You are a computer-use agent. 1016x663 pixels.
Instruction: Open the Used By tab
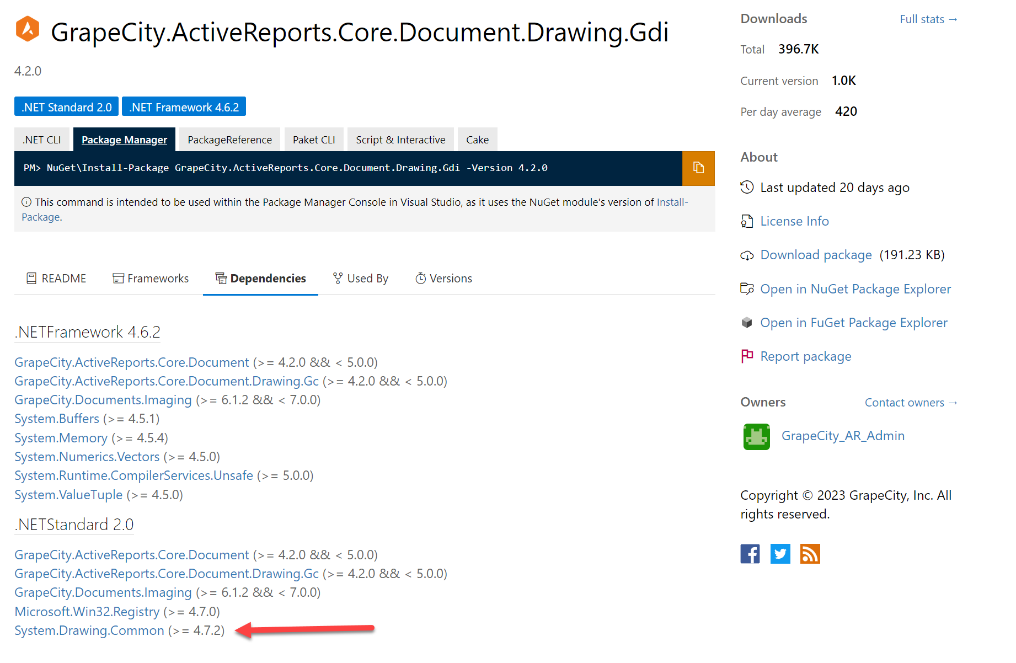361,279
